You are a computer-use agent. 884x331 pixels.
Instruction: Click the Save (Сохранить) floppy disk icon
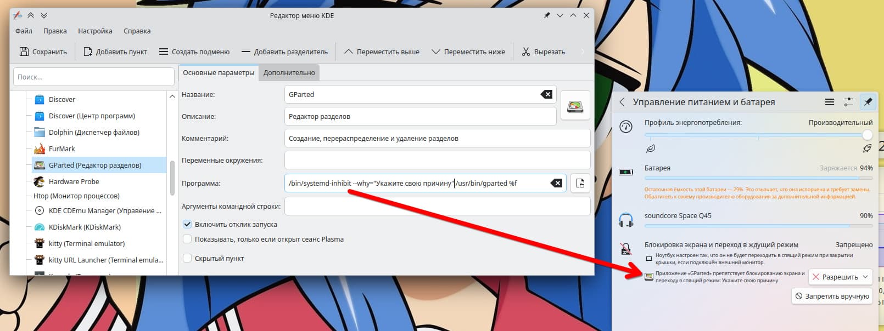coord(24,52)
